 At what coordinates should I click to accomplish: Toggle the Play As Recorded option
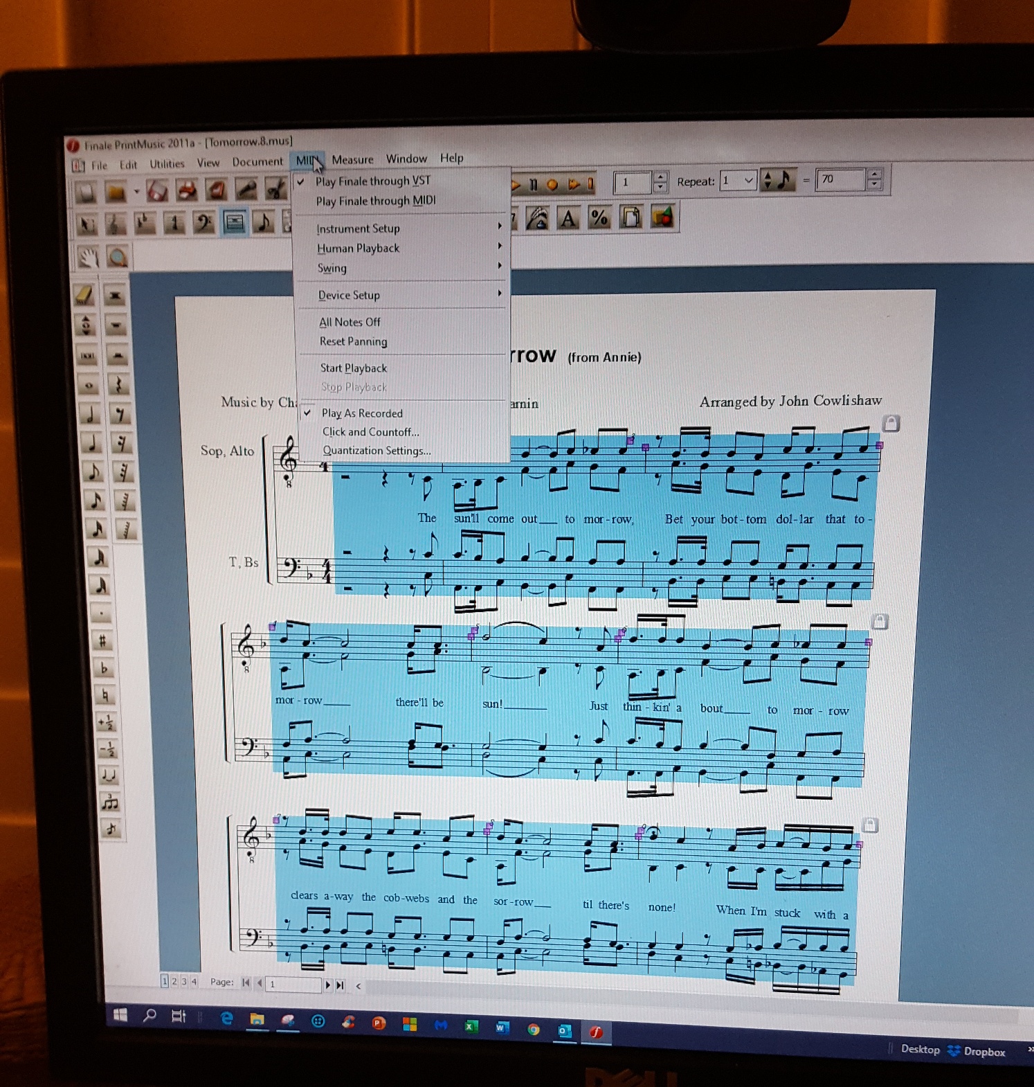(361, 413)
